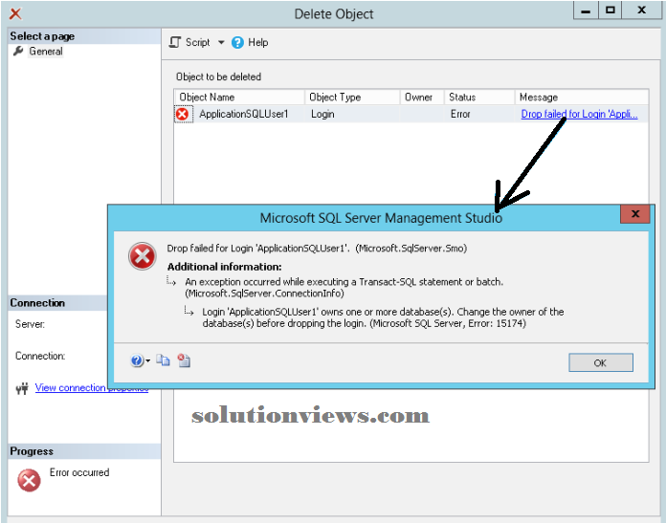The image size is (666, 523).
Task: Click the Owner column header
Action: 422,98
